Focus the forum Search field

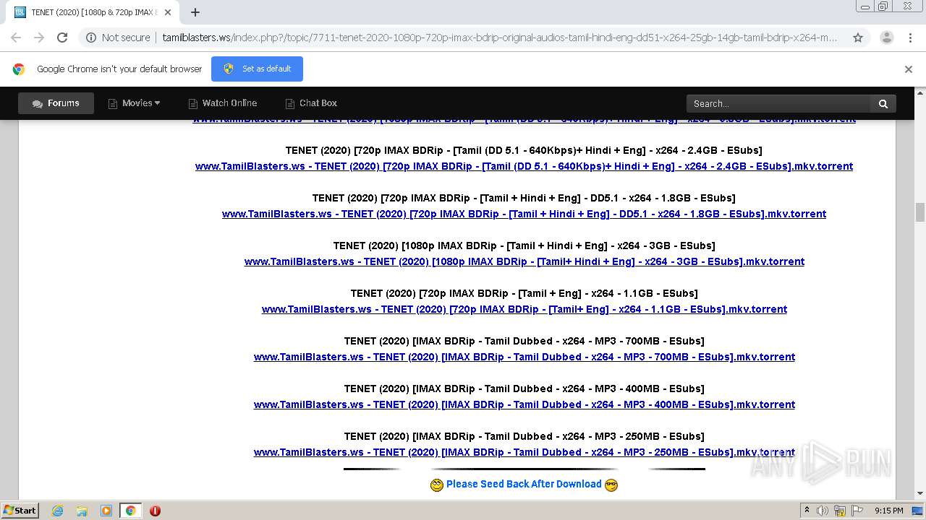click(778, 104)
